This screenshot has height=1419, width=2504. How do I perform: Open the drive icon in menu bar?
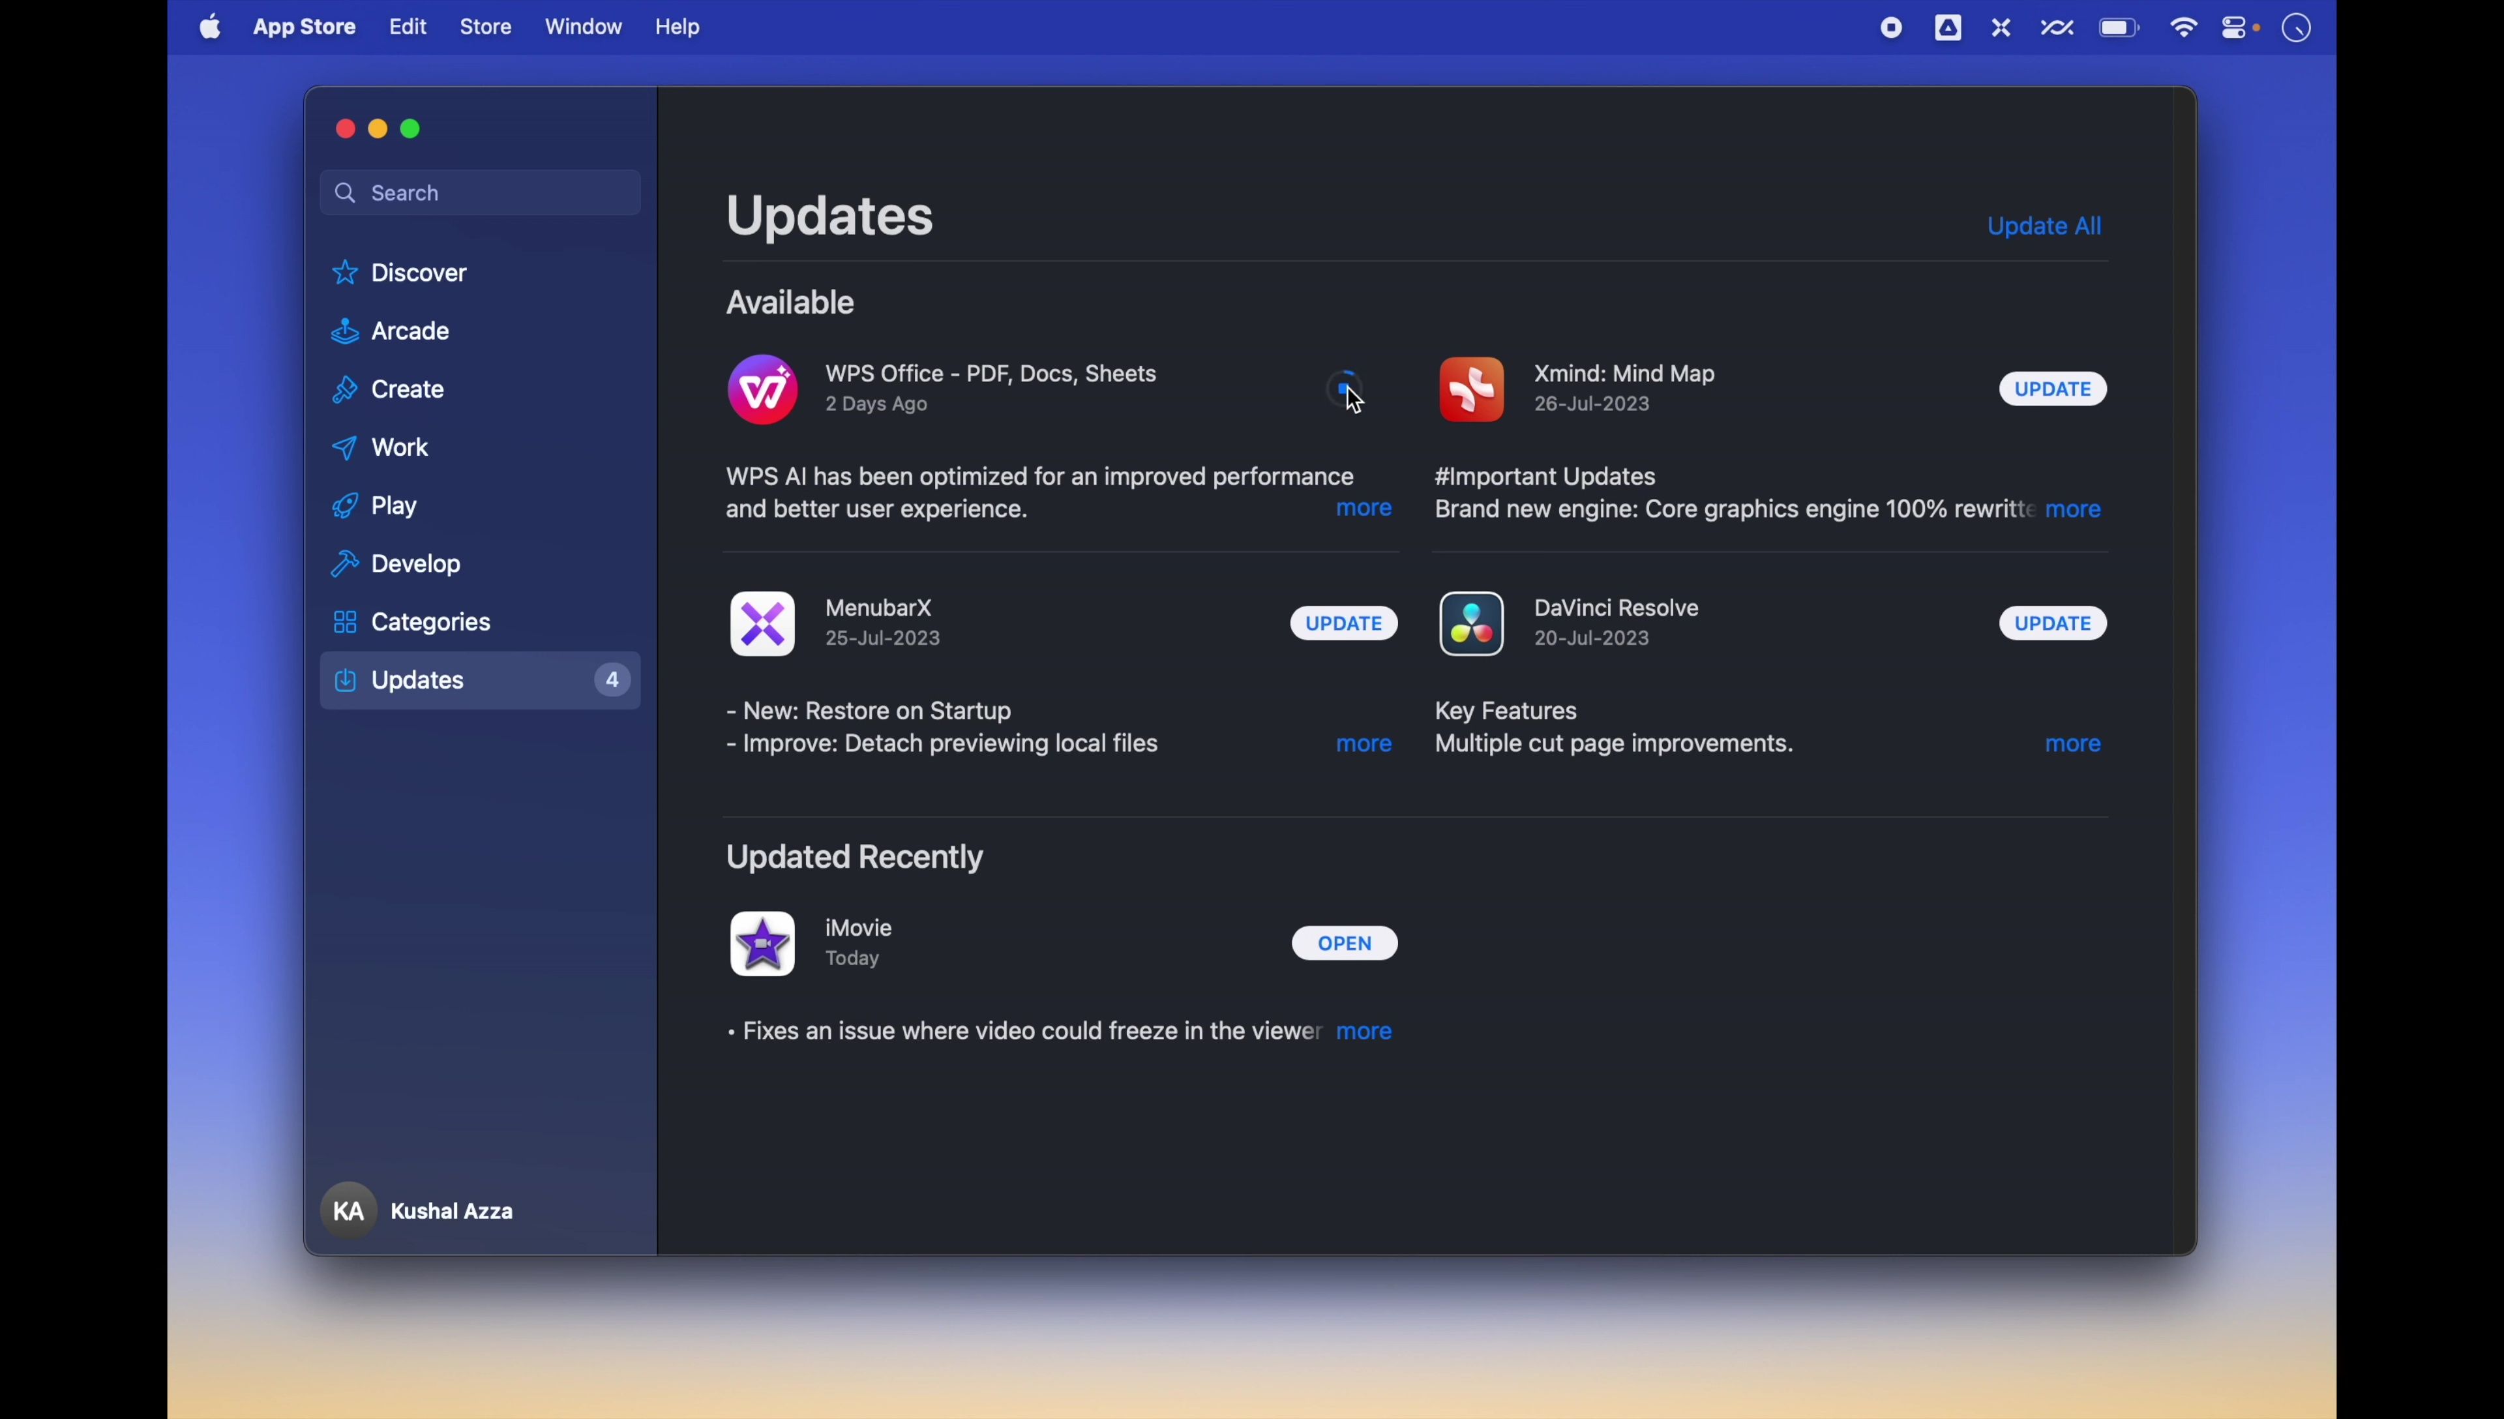point(1948,28)
